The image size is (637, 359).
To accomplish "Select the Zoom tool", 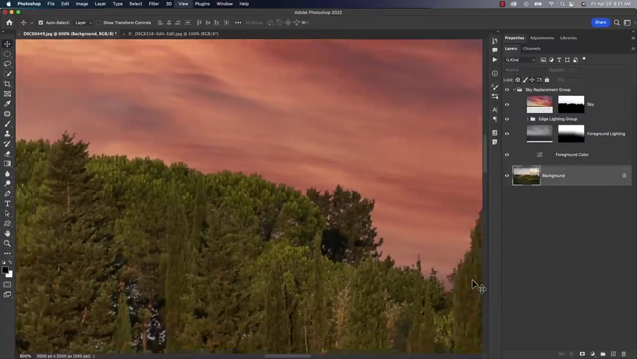I will [7, 243].
